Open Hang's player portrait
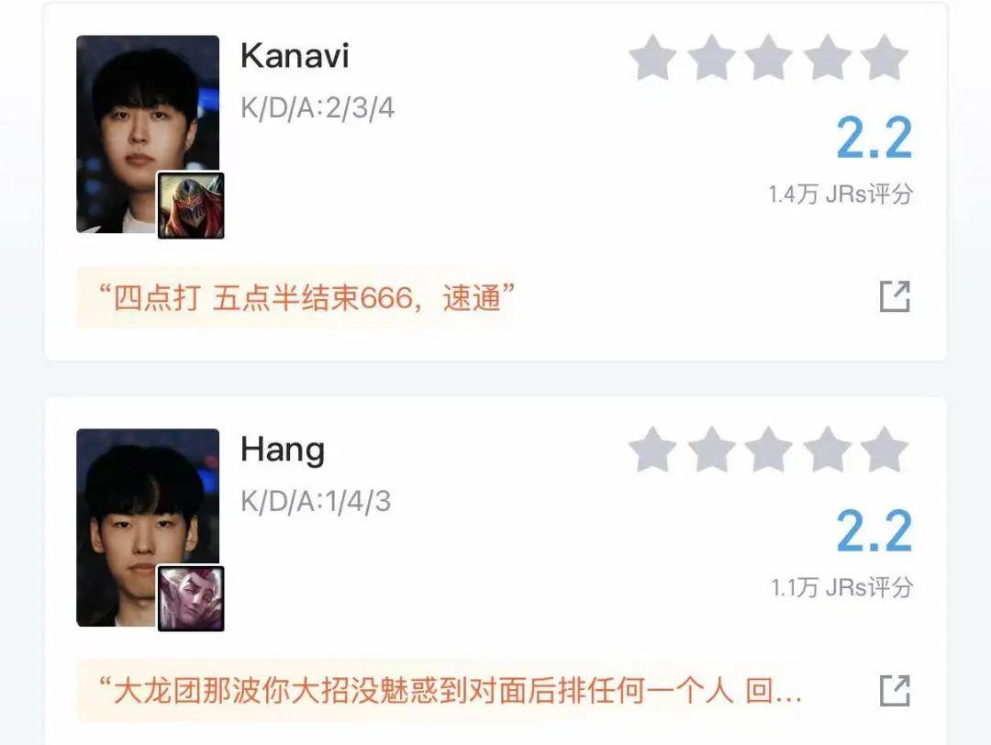 pos(148,528)
